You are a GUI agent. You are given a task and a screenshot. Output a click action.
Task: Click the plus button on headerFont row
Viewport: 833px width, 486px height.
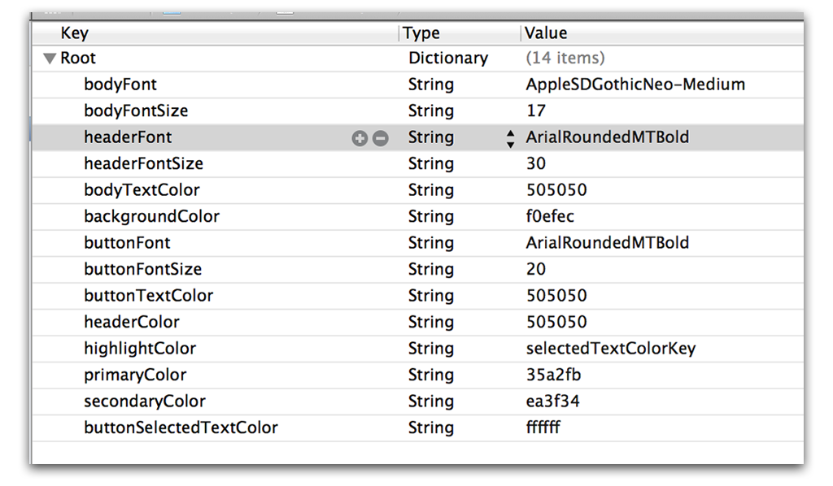[x=360, y=138]
